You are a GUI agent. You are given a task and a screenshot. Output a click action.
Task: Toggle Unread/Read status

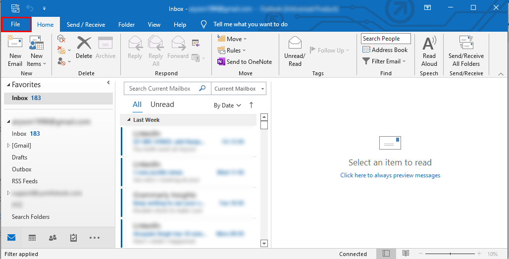point(295,51)
